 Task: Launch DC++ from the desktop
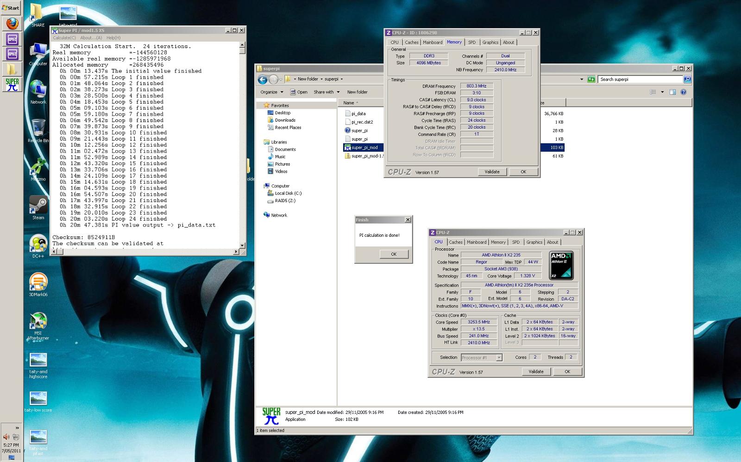click(x=38, y=246)
